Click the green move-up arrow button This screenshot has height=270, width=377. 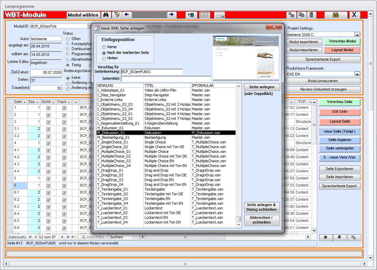pyautogui.click(x=326, y=237)
